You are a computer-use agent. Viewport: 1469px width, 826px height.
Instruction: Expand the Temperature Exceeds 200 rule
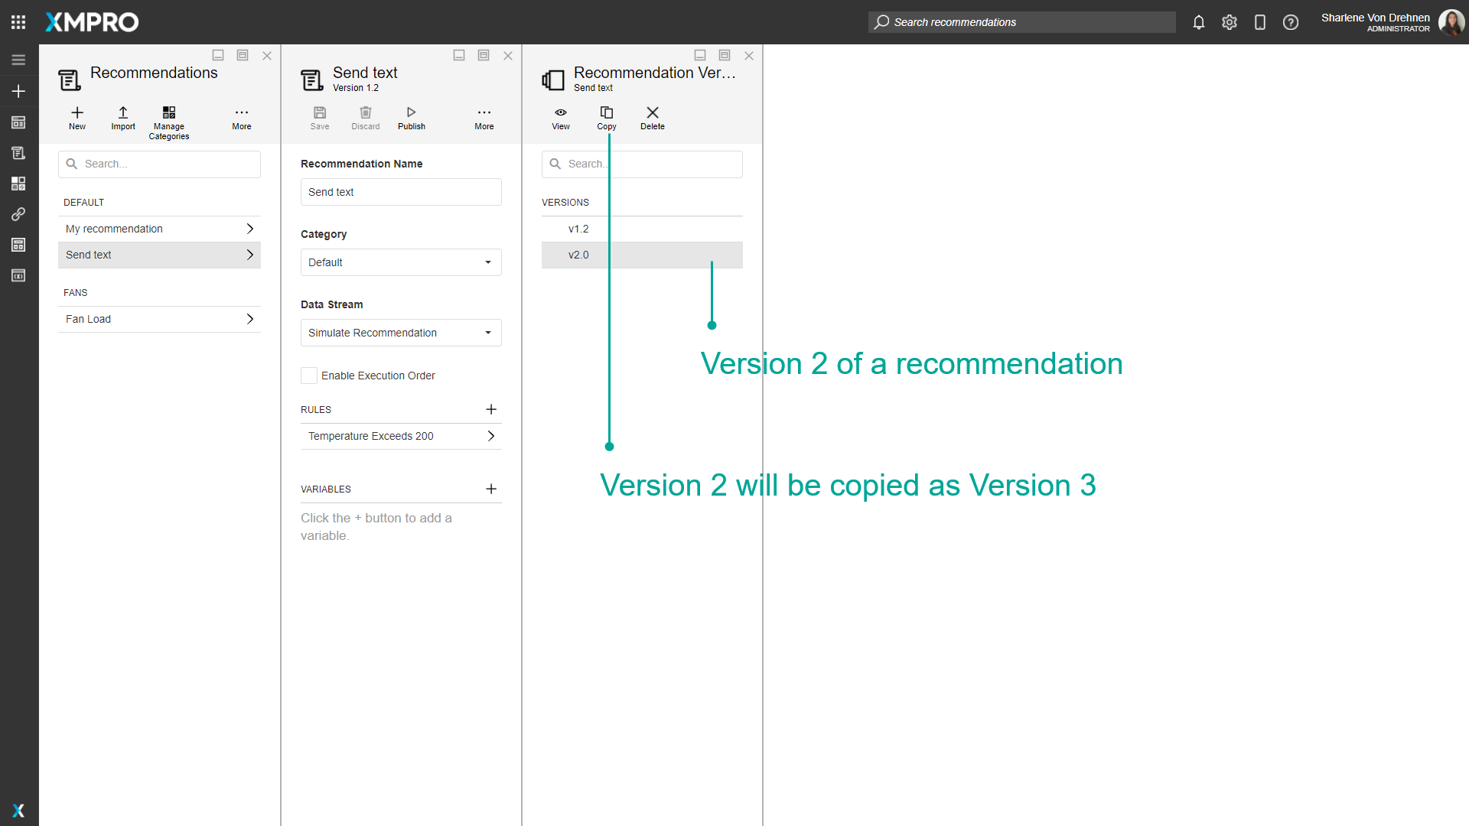click(x=490, y=436)
